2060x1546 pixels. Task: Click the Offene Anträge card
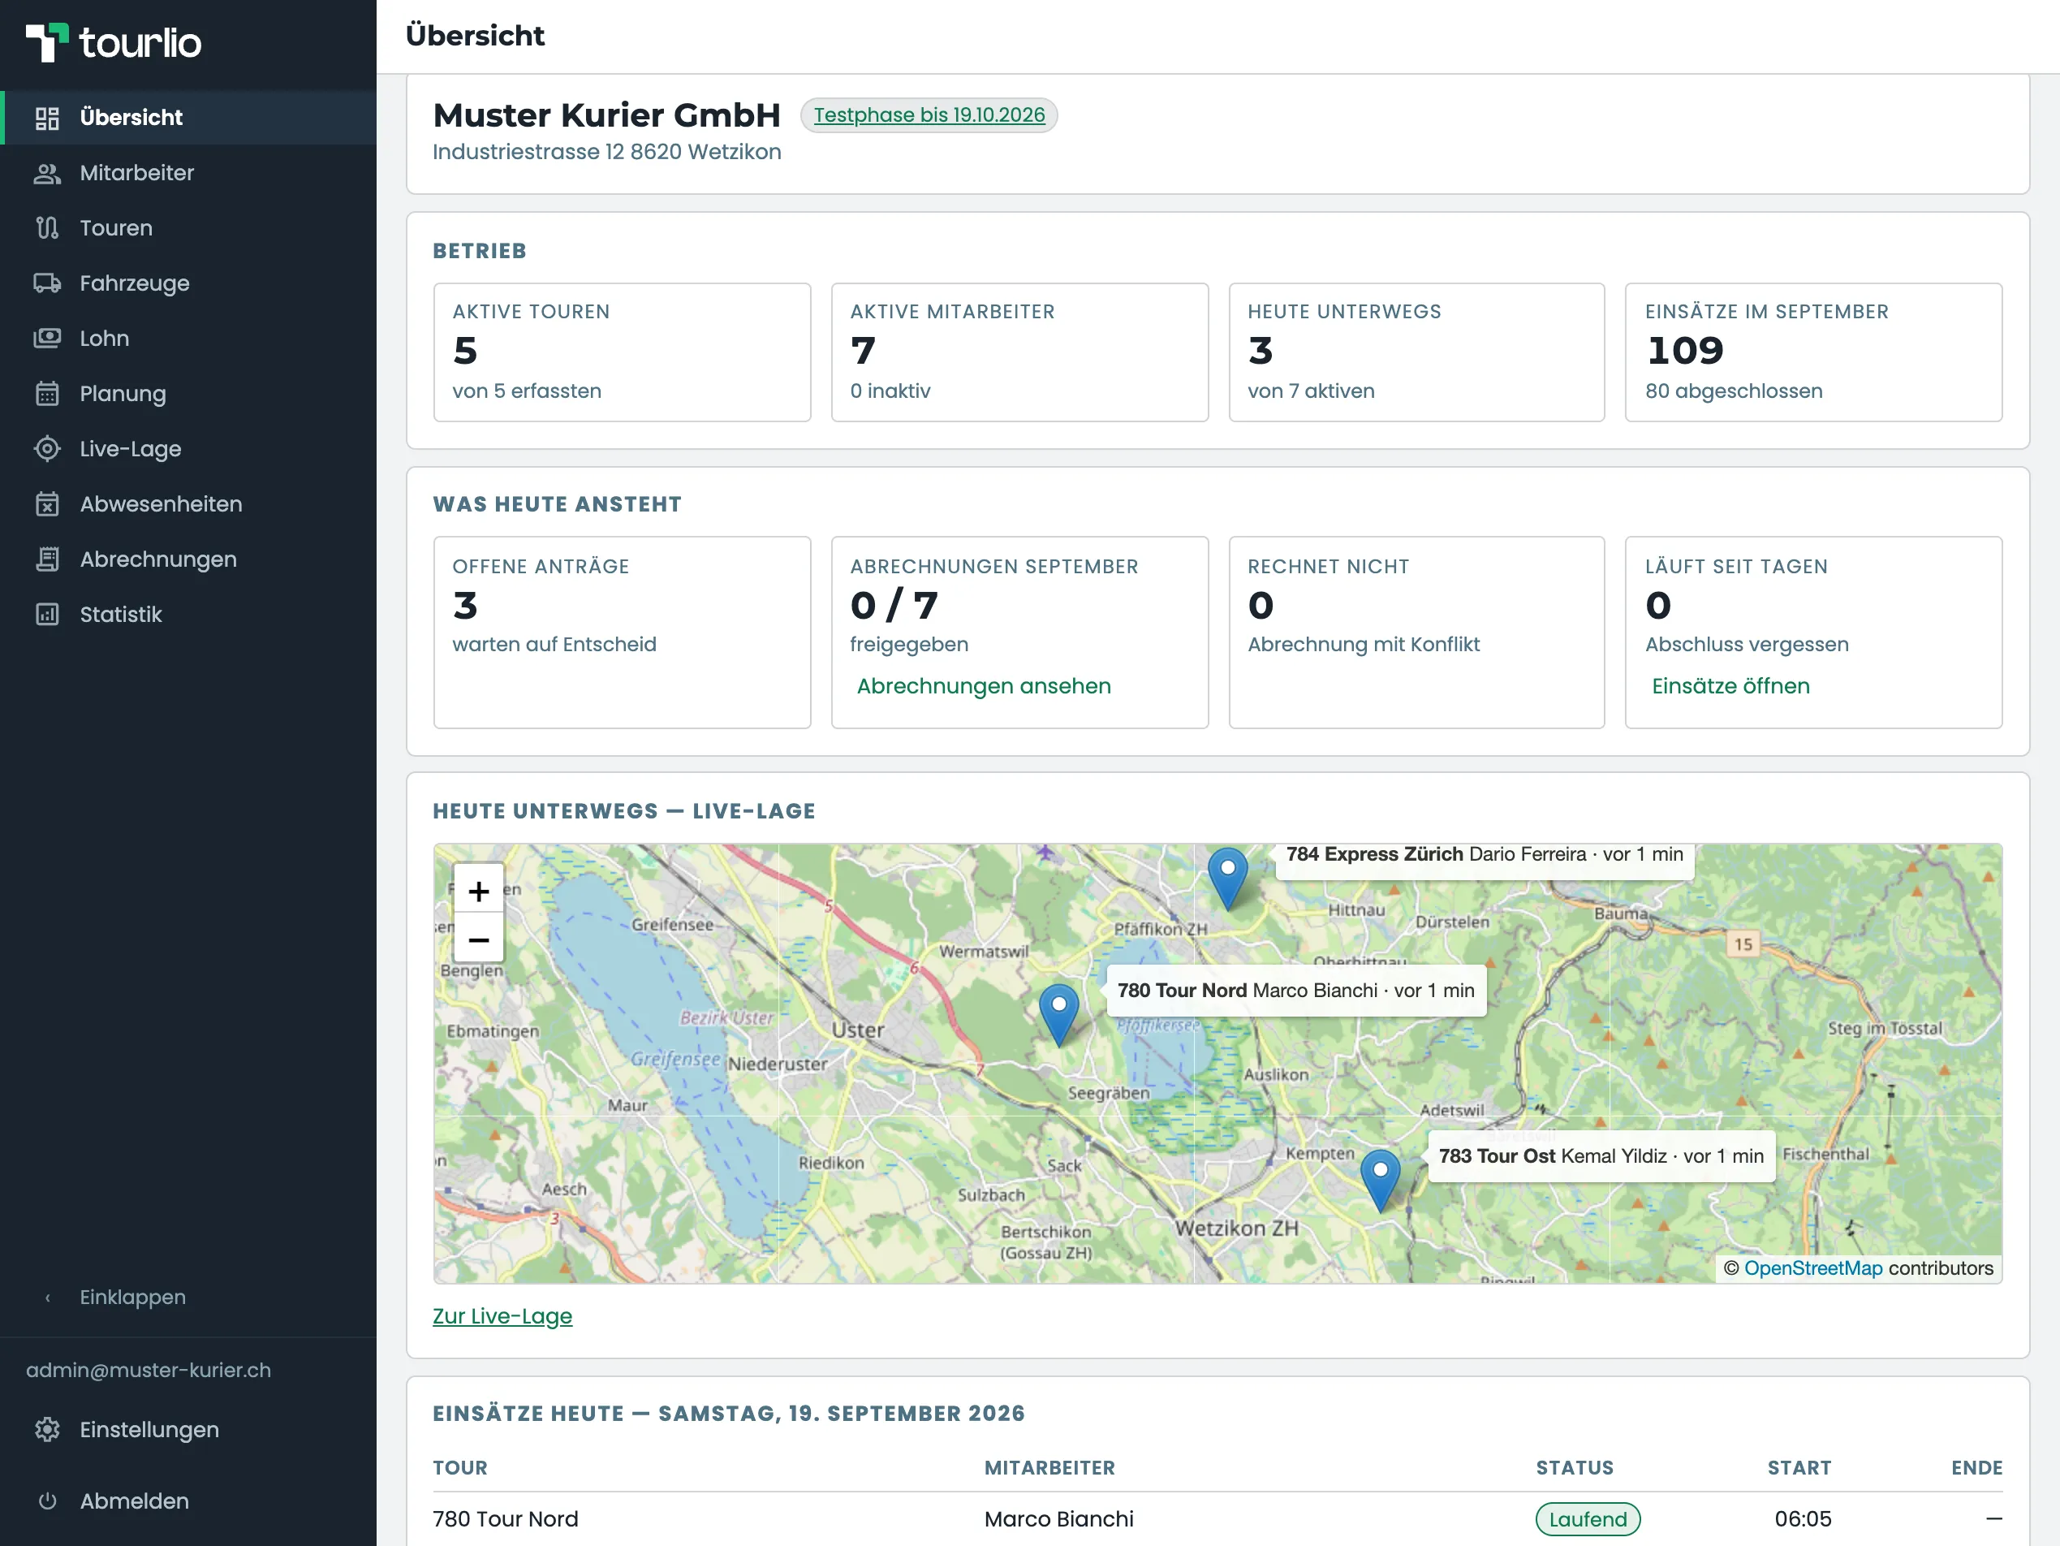pos(622,632)
